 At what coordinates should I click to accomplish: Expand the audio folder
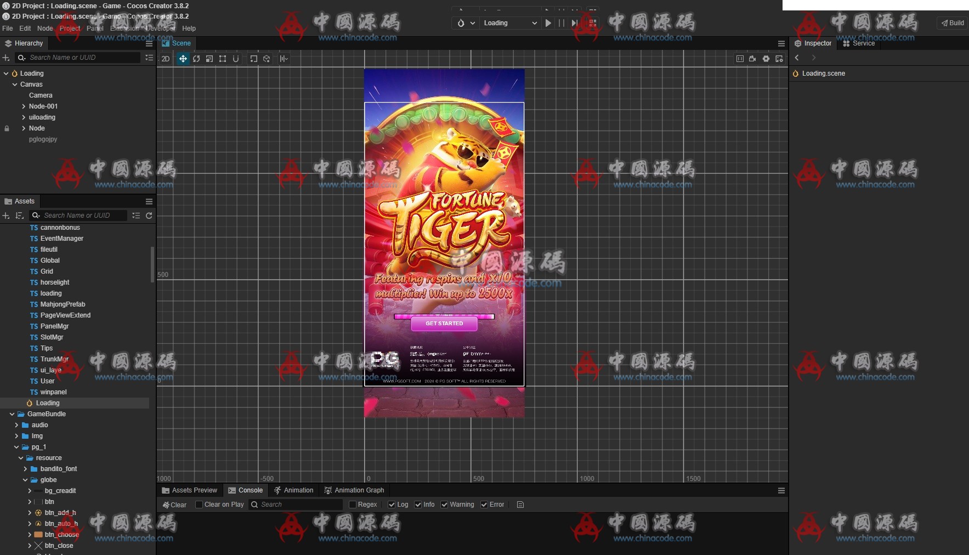(16, 425)
